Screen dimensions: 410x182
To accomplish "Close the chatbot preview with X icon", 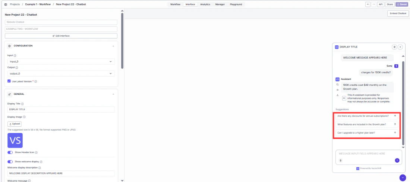I will pyautogui.click(x=400, y=47).
